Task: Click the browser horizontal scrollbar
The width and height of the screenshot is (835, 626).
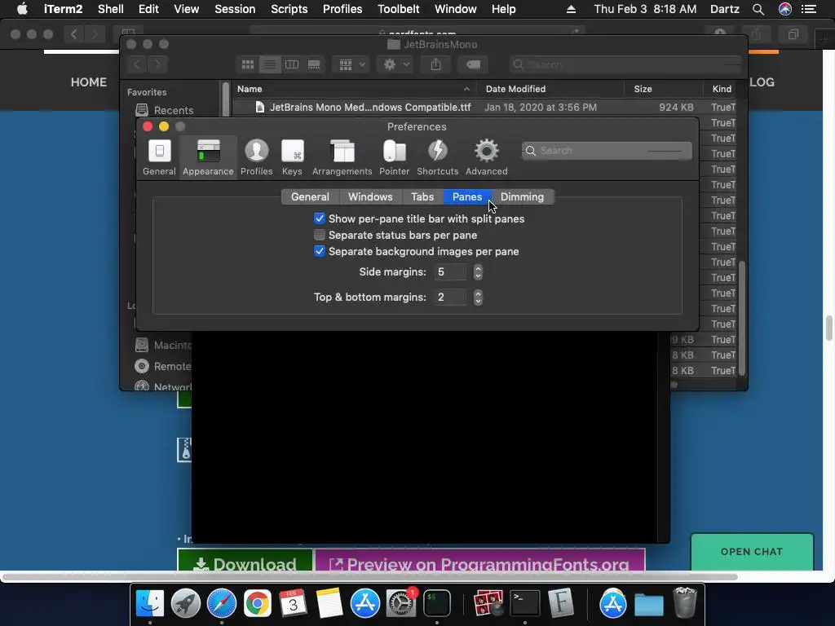Action: 369,577
